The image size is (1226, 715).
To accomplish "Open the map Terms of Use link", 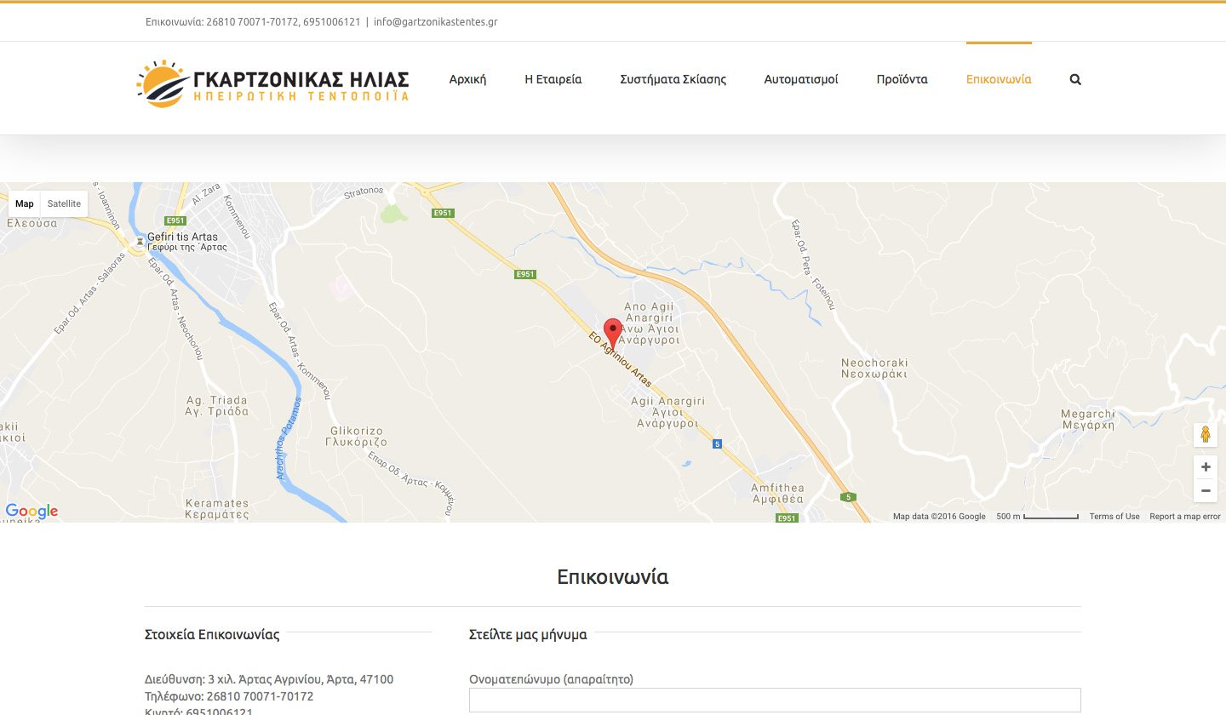I will pos(1114,517).
